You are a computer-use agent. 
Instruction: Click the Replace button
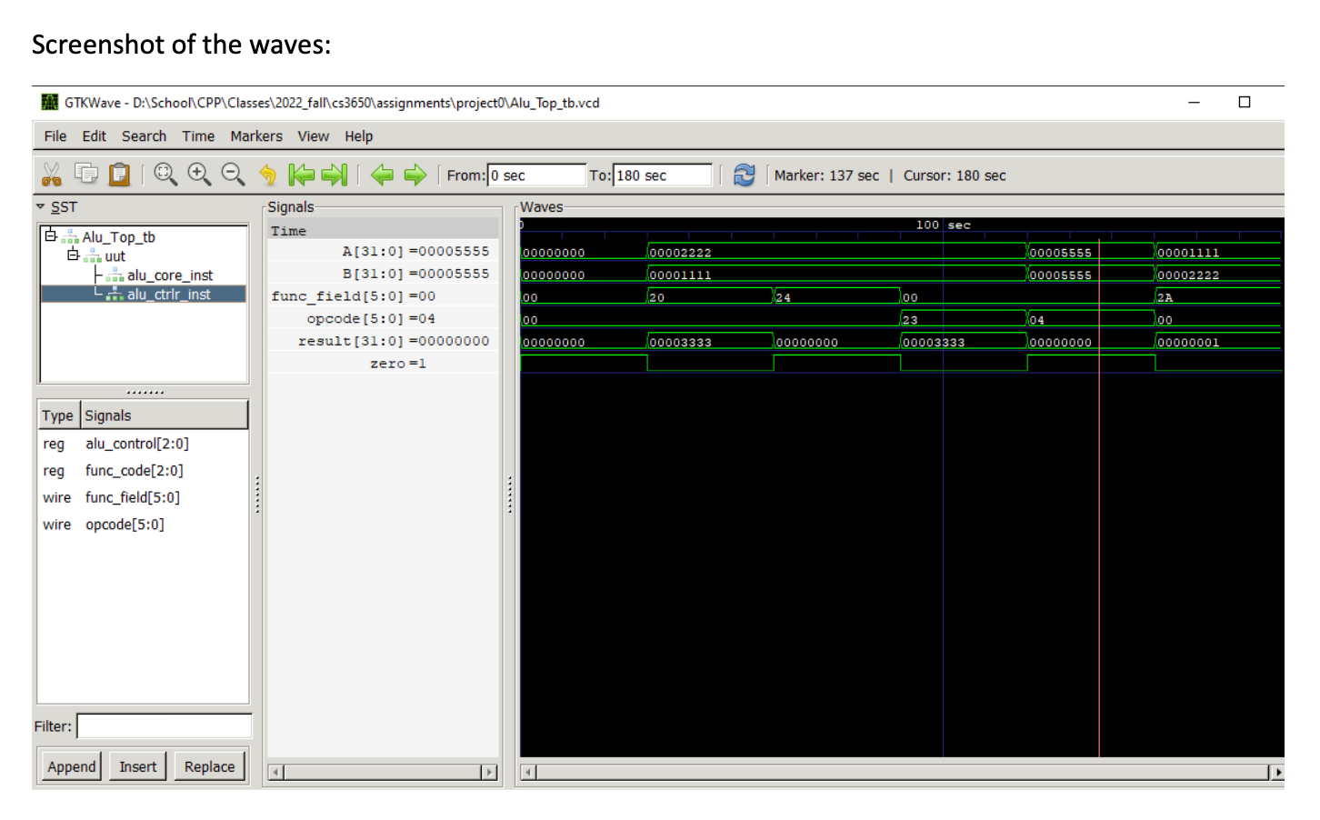tap(209, 765)
